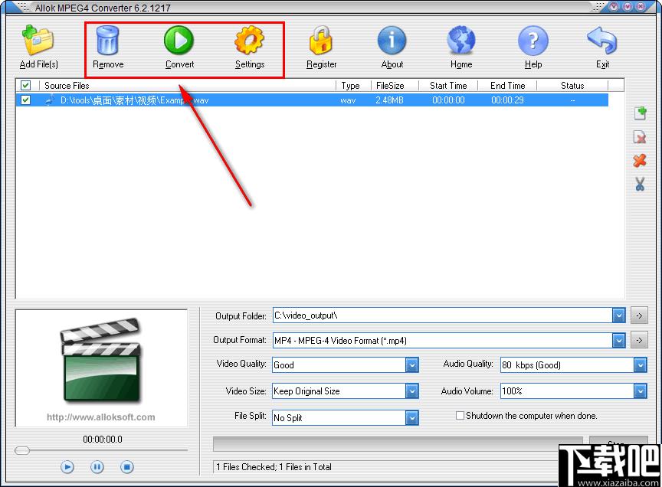The width and height of the screenshot is (662, 487).
Task: Click the add file icon in right sidebar
Action: click(x=640, y=113)
